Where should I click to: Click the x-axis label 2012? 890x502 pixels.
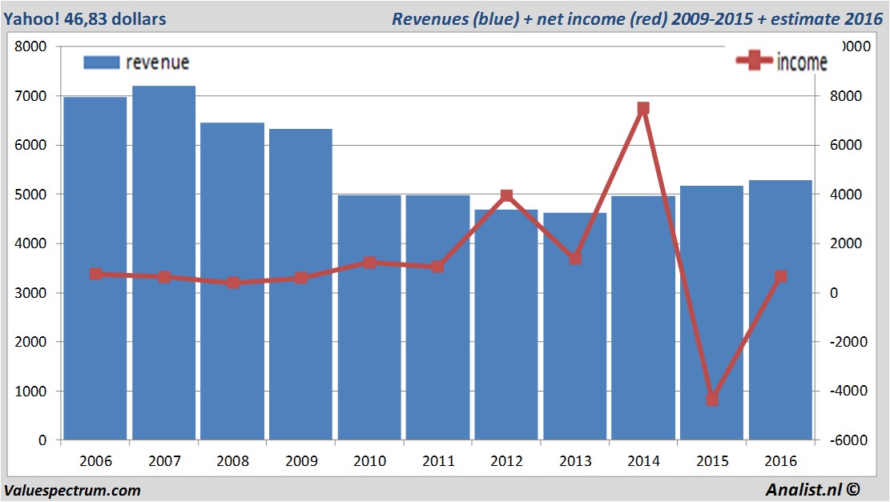coord(506,461)
